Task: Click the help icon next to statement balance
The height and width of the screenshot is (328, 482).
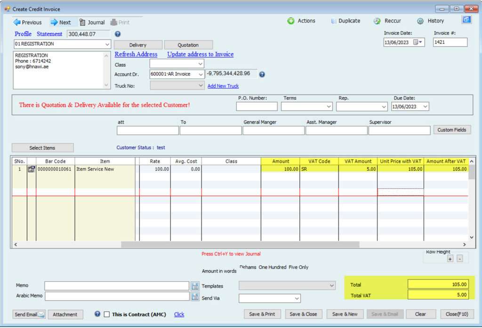Action: click(x=118, y=34)
